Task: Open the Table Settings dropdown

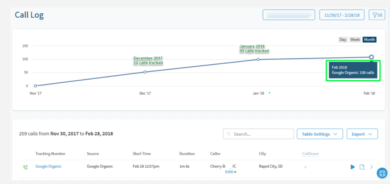Action: 320,134
